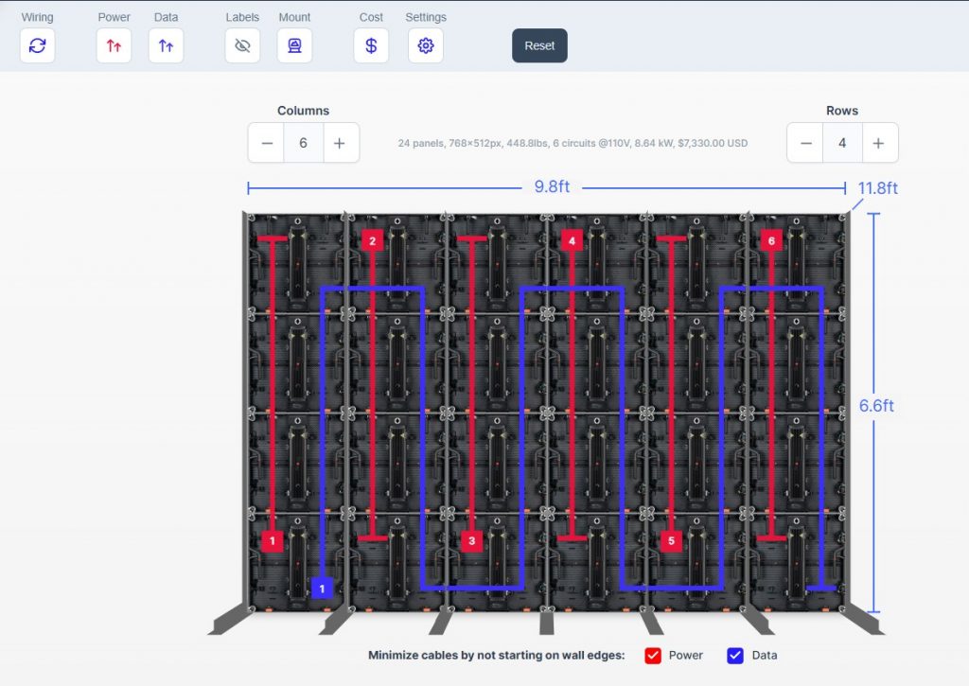Click the panel summary text line
969x686 pixels.
(x=573, y=144)
